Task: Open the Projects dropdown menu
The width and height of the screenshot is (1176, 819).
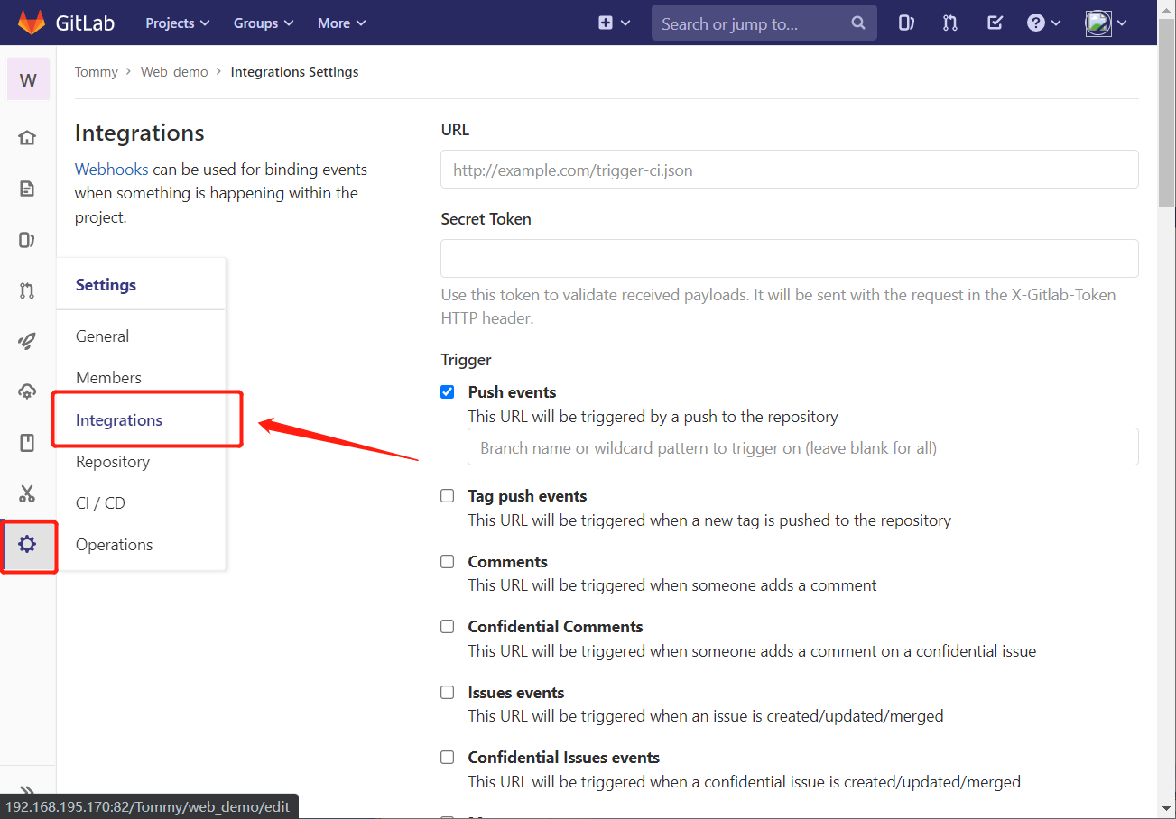Action: point(177,23)
